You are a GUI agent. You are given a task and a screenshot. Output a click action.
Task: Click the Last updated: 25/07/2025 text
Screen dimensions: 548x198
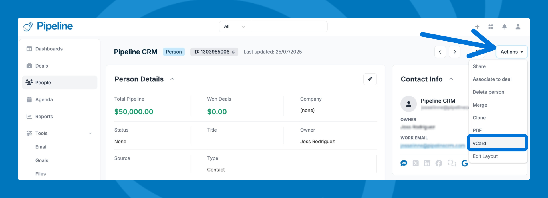273,52
